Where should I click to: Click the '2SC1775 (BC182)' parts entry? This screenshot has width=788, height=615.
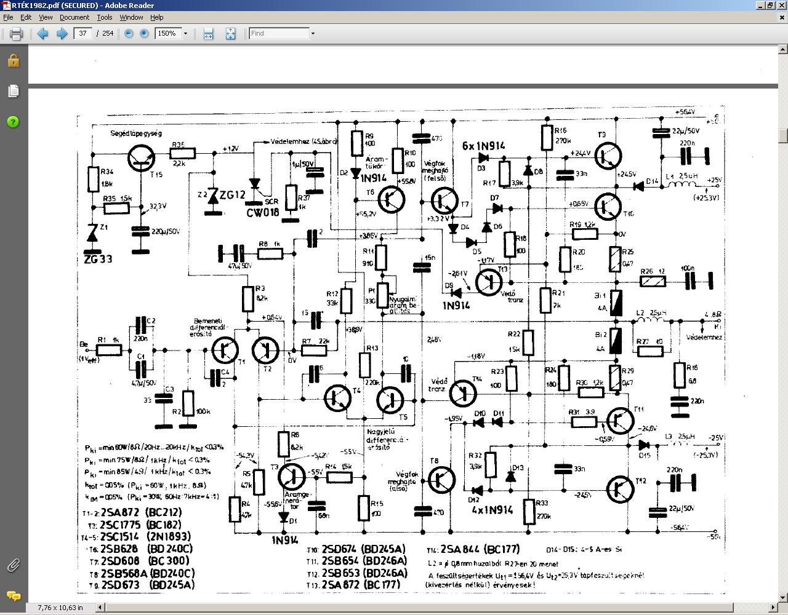[141, 525]
